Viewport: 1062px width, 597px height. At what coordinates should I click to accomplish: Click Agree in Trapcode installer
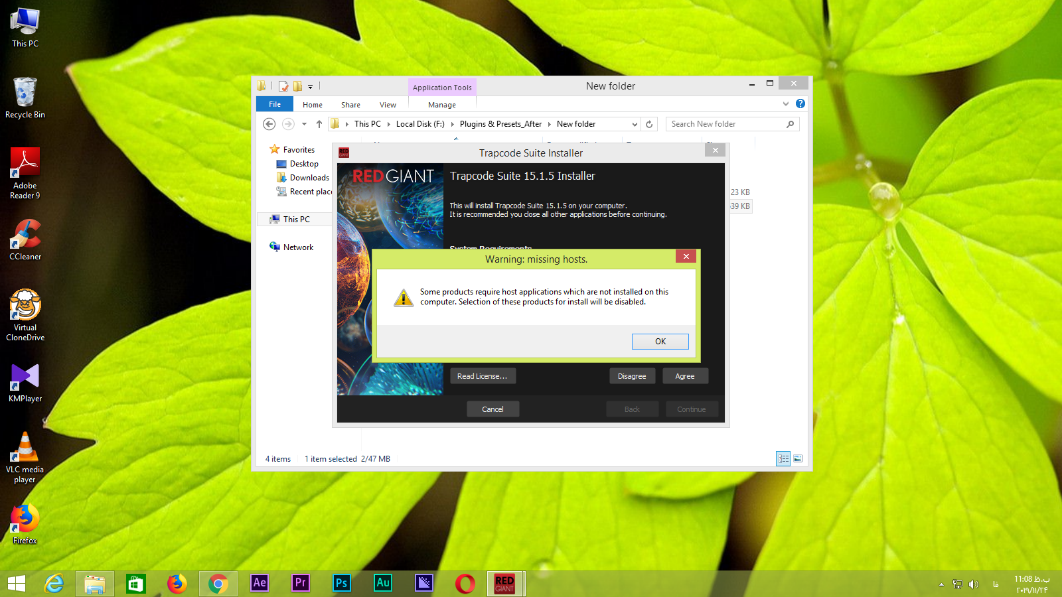685,376
